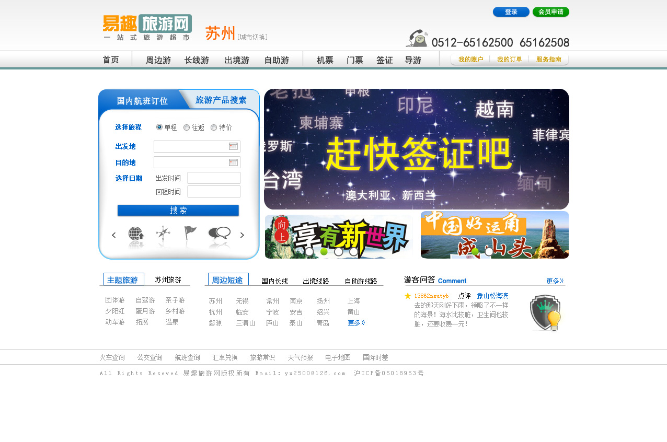Open 我的账户 account link
667x442 pixels.
coord(471,60)
